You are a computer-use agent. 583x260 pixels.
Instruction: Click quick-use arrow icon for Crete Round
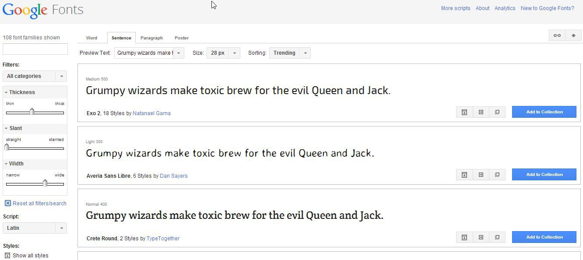pos(481,237)
